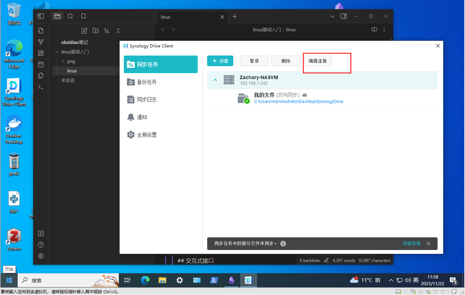Open today's daily note calendar icon
This screenshot has height=295, width=465.
pyautogui.click(x=41, y=64)
